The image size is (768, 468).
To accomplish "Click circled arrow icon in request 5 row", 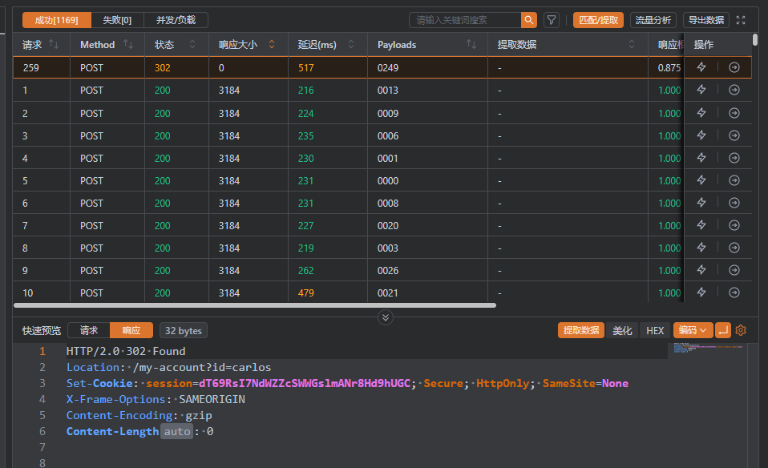I will point(734,180).
